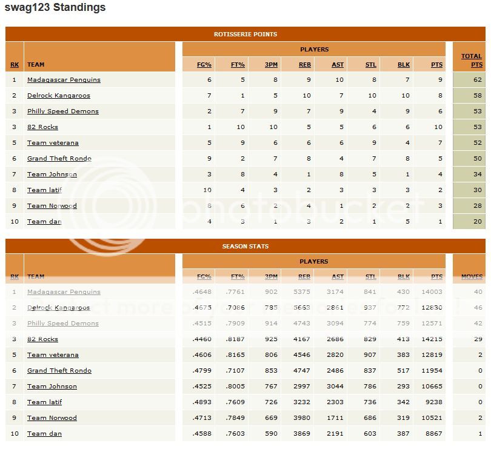Open Team latif in Rotisserie Points table
This screenshot has width=491, height=449.
coord(44,190)
